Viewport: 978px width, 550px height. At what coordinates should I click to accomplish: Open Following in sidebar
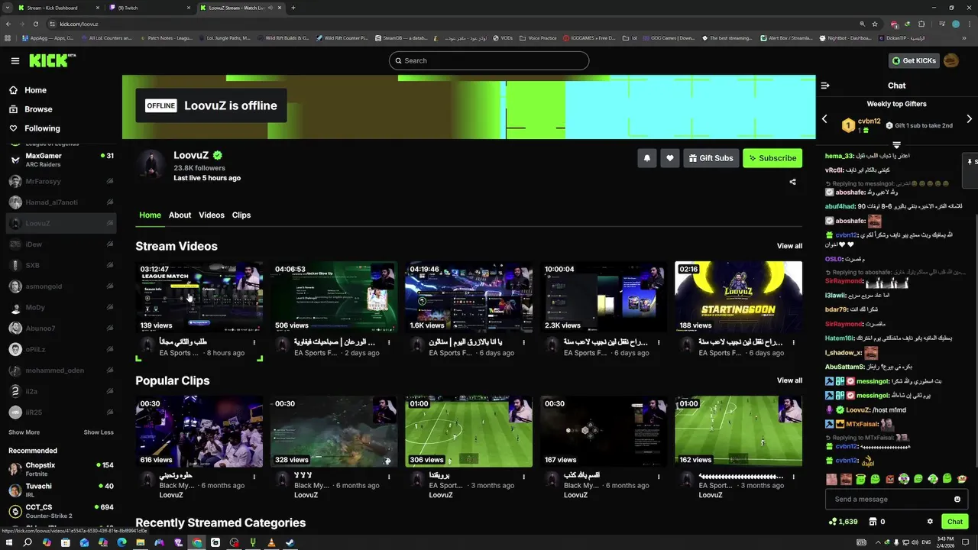42,128
